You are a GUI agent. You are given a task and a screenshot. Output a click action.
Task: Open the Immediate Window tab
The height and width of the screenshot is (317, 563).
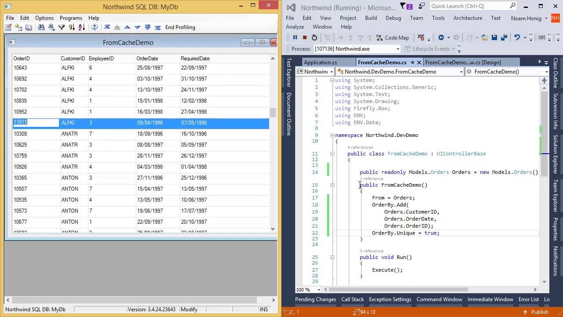[x=490, y=299]
